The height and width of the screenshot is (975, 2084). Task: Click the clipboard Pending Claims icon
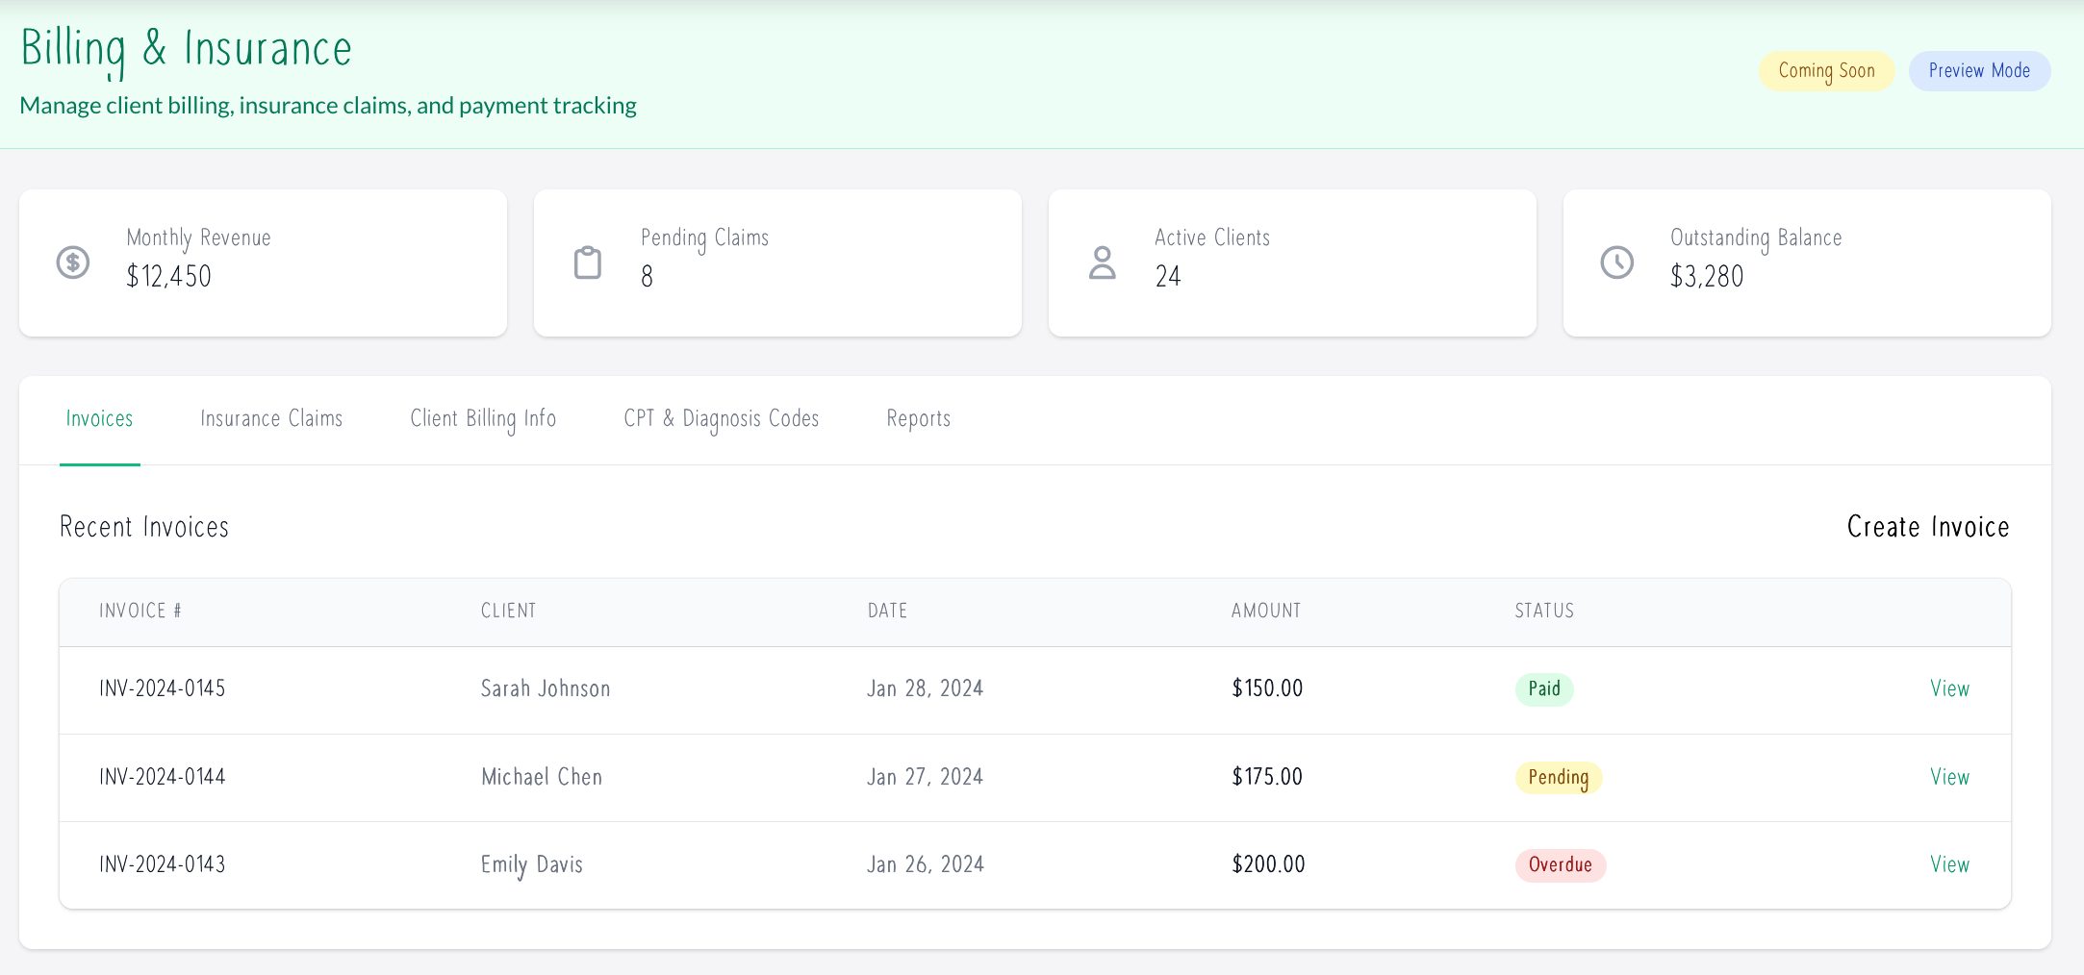588,262
